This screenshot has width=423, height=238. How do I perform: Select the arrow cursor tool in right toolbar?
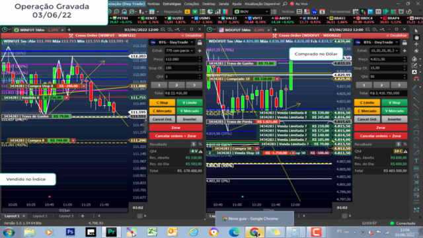point(416,31)
